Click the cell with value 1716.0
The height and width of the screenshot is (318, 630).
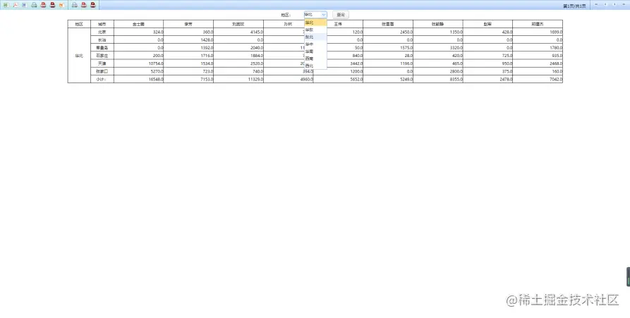click(188, 56)
